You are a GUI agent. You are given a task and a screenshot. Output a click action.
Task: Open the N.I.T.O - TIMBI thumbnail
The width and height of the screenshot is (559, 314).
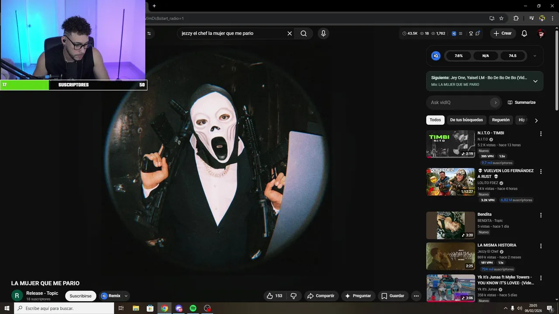click(450, 144)
